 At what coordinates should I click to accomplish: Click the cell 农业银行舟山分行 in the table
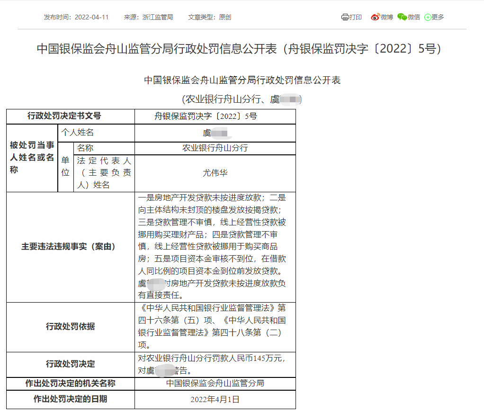coord(215,148)
